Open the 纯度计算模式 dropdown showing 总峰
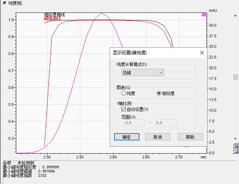The image size is (239, 184). [143, 73]
